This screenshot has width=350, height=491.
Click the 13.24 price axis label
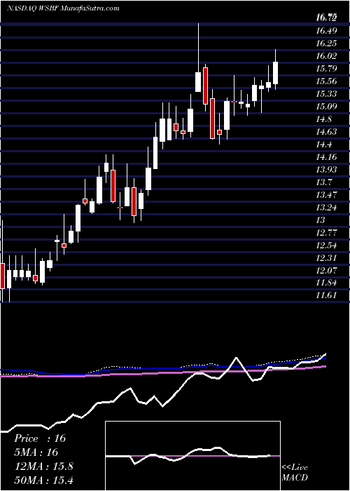point(327,208)
